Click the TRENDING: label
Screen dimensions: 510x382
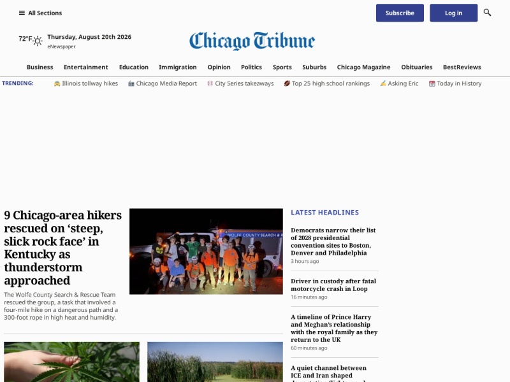[x=18, y=83]
